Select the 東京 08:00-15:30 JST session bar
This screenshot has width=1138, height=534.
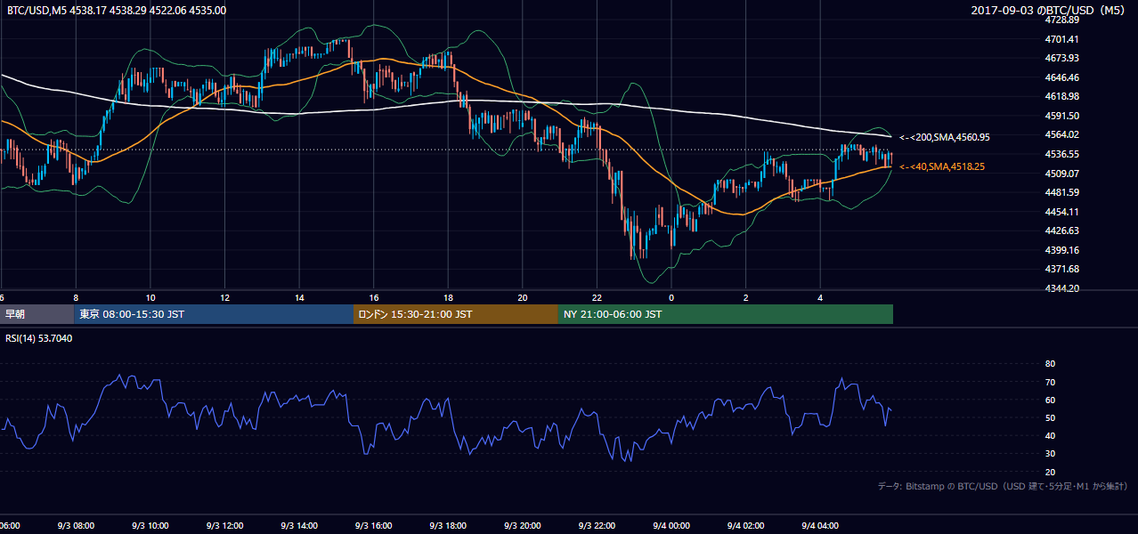pyautogui.click(x=214, y=314)
